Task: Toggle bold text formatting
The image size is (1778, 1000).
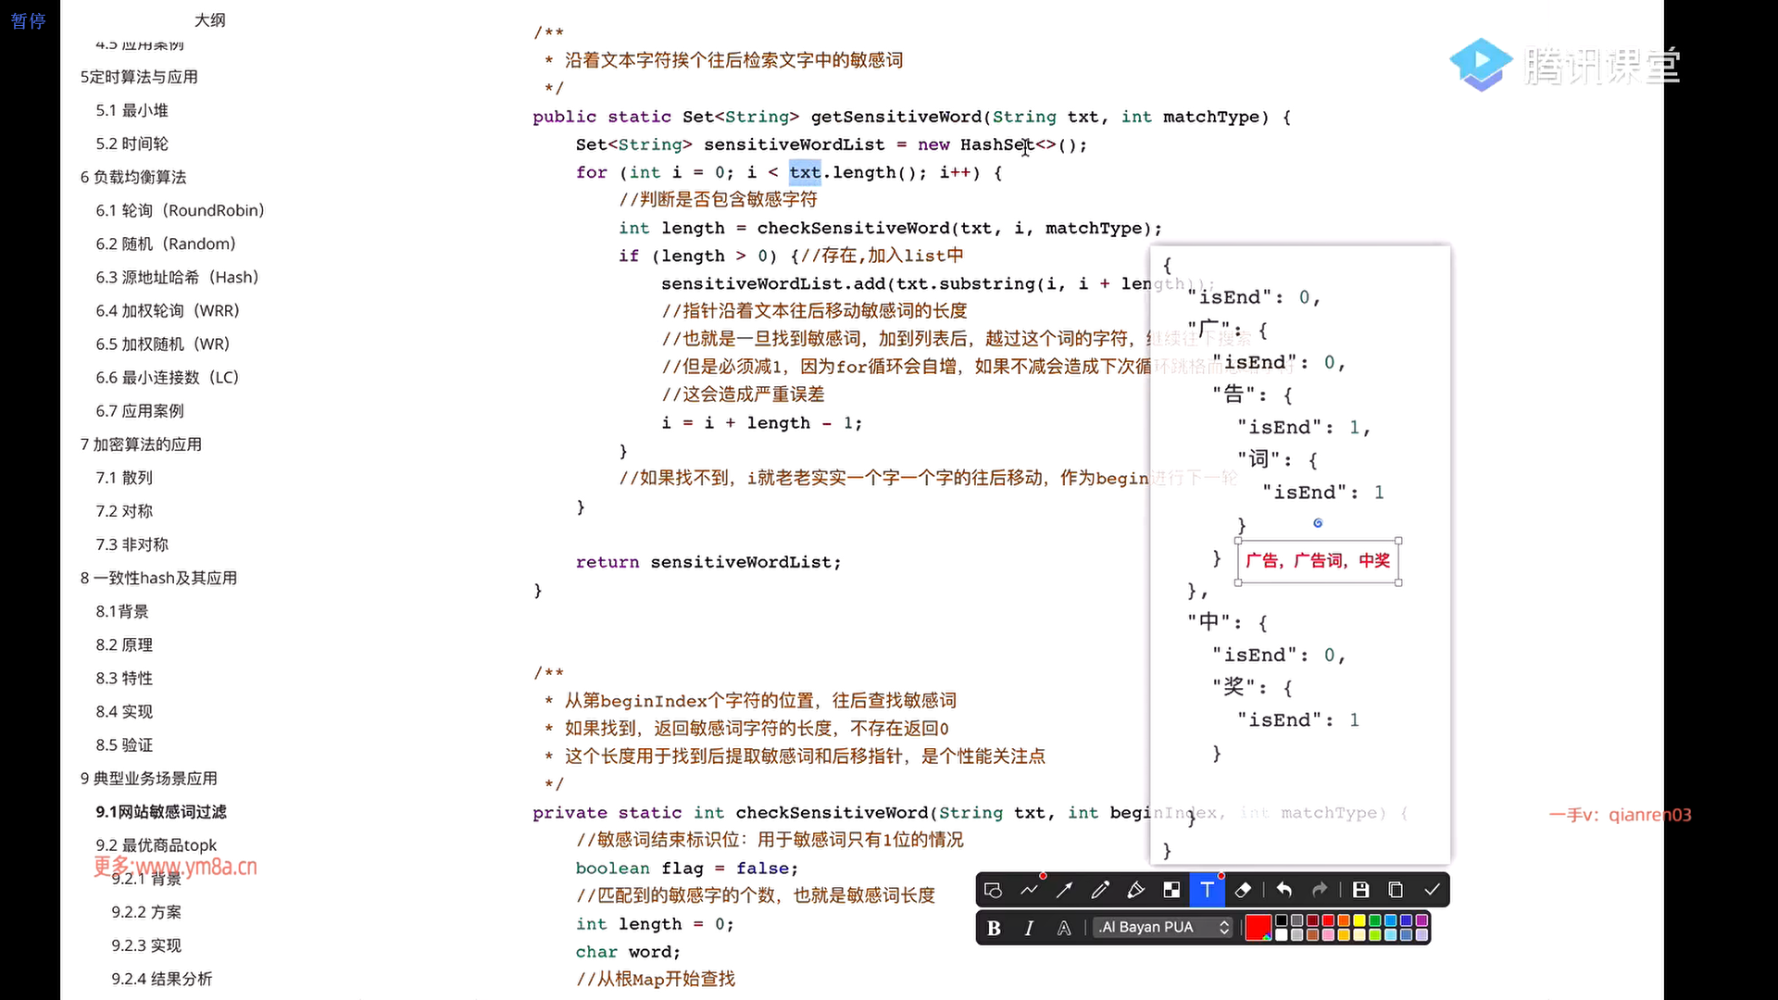Action: (994, 928)
